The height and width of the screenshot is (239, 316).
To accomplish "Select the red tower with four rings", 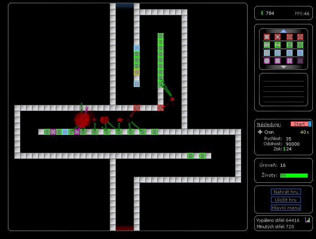I will click(x=300, y=37).
